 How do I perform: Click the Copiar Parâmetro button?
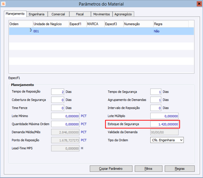pos(111,168)
